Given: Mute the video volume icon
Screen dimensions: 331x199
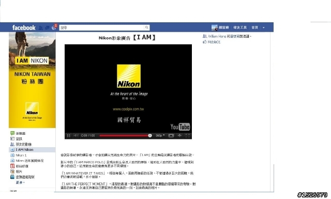Looking at the screenshot, I should (x=76, y=136).
